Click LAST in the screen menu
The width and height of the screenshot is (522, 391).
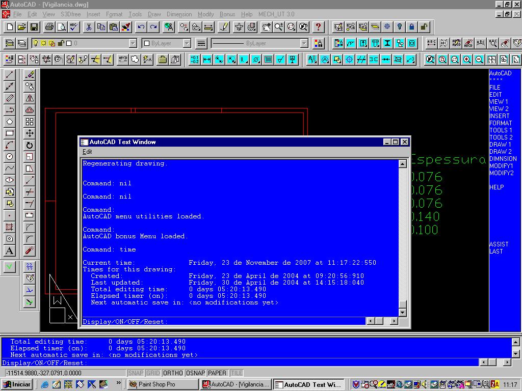(x=496, y=252)
